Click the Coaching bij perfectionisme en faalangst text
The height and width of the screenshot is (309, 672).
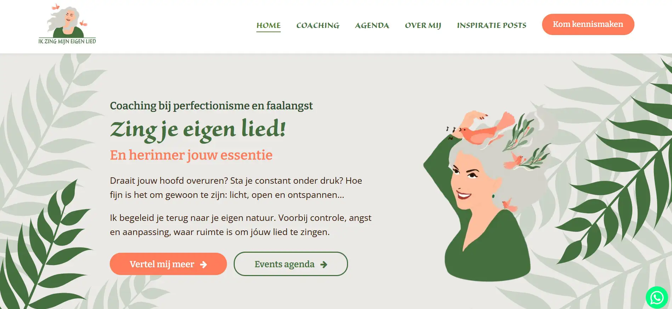(211, 106)
